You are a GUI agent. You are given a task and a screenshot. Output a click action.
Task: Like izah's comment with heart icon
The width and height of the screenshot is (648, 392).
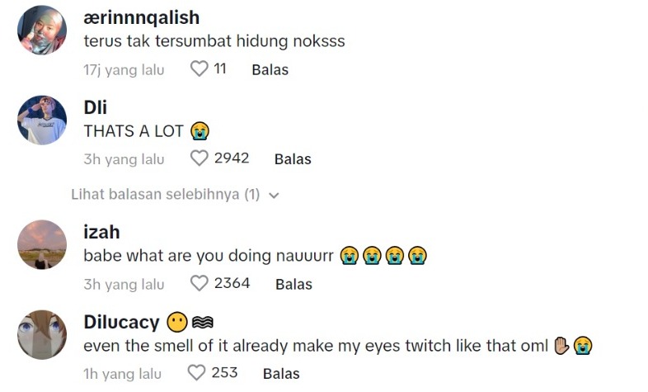coord(199,284)
